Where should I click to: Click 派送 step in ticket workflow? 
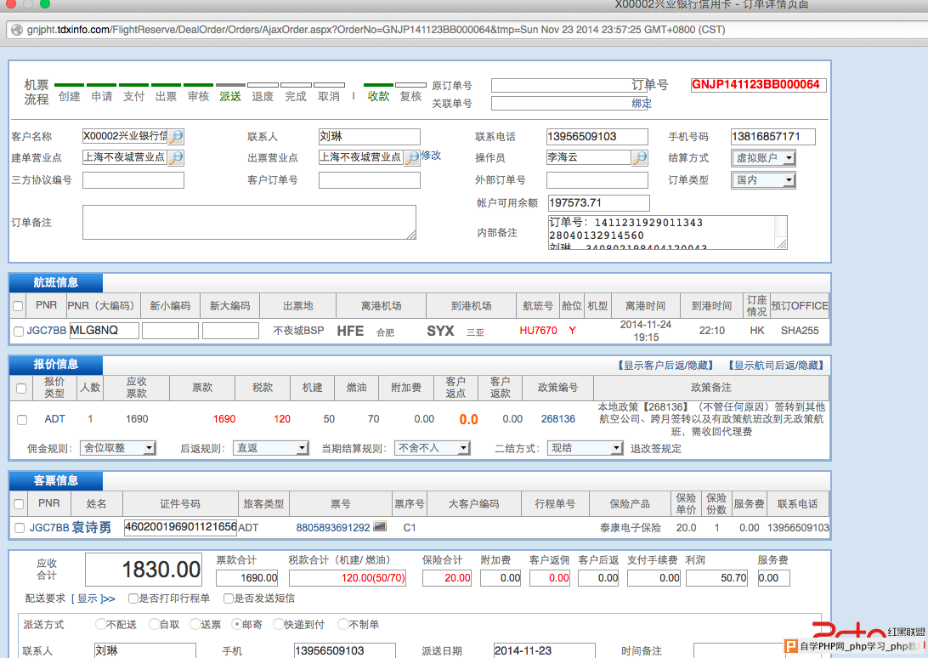(230, 97)
